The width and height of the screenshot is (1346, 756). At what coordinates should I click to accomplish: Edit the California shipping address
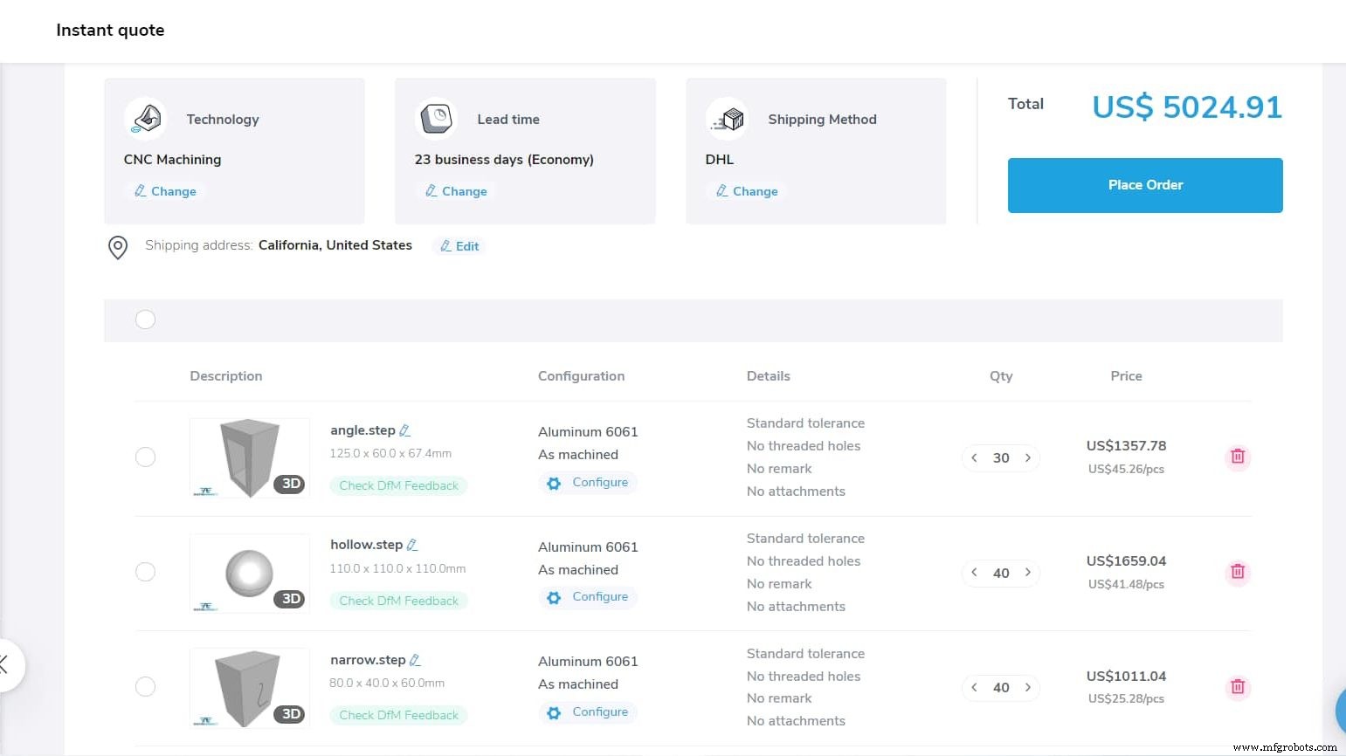click(x=459, y=245)
